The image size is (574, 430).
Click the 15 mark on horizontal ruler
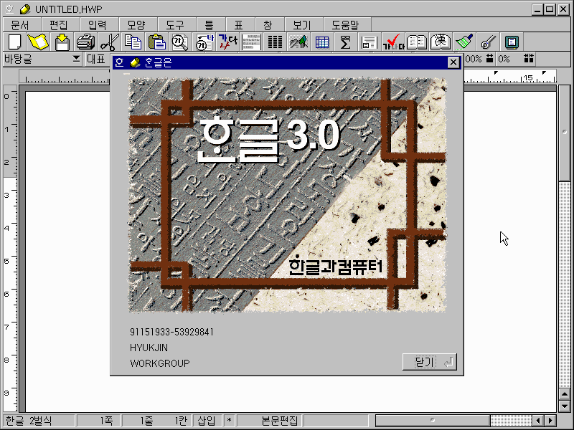(x=528, y=77)
